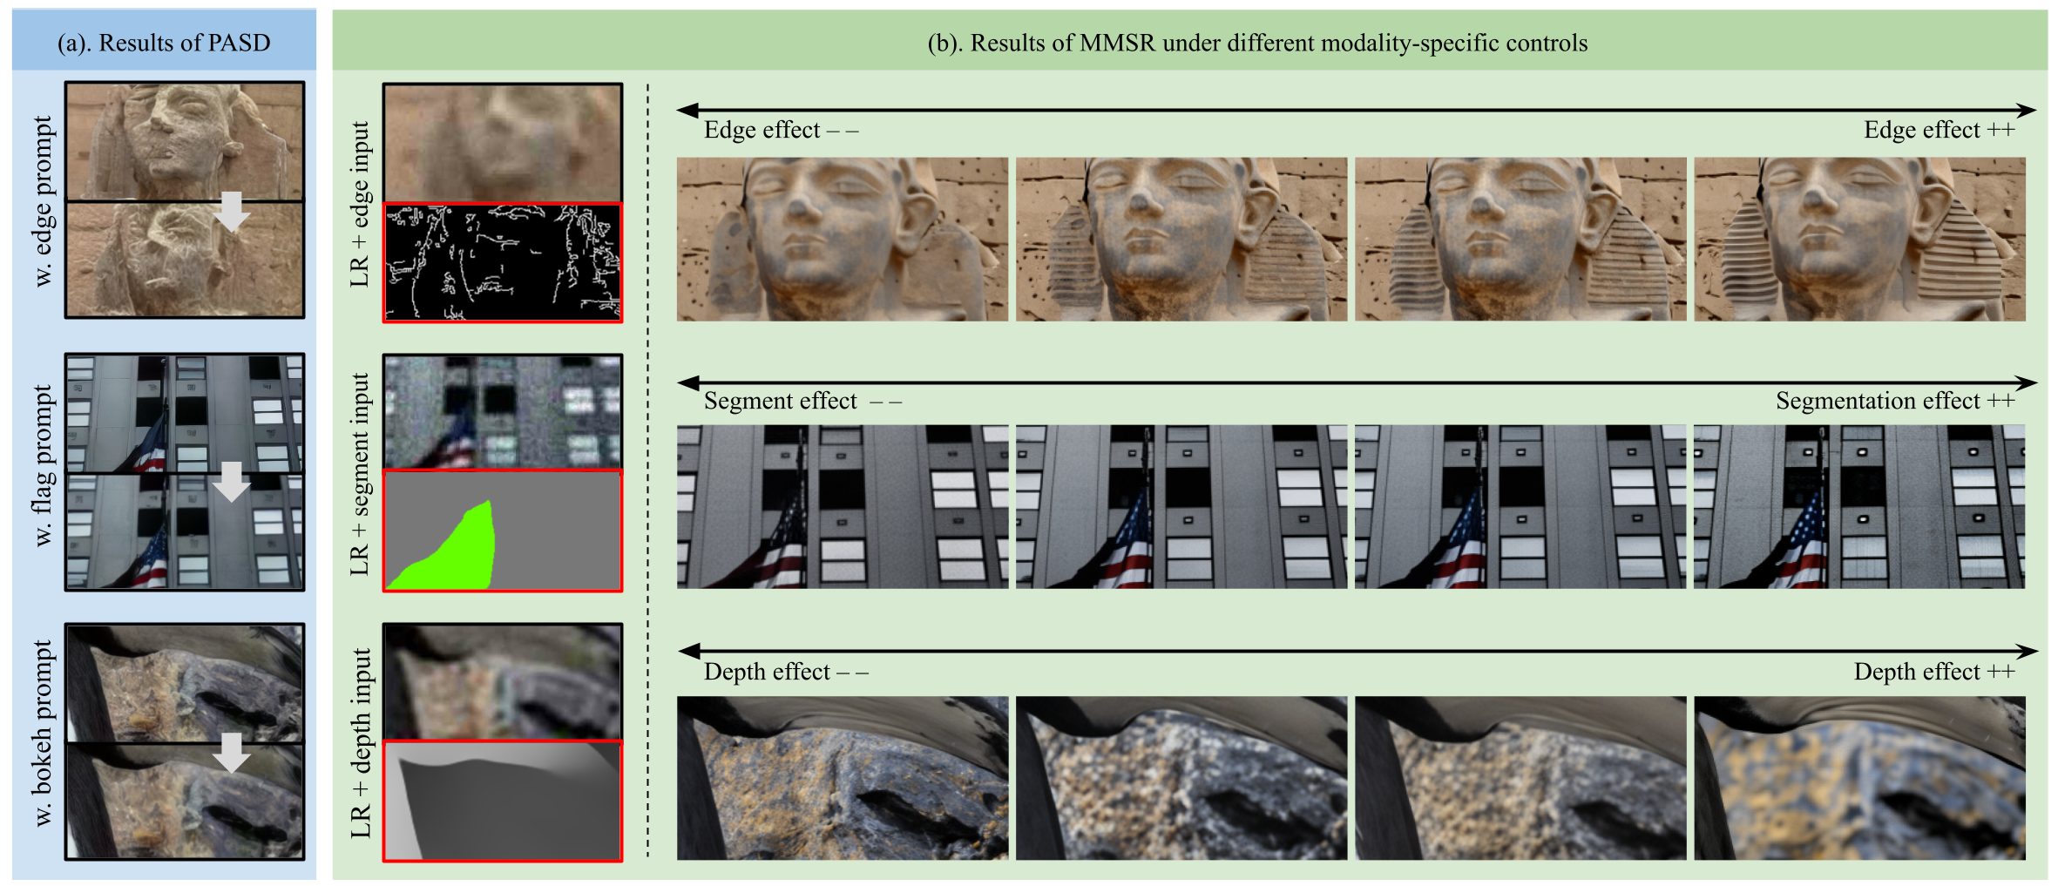Click the left arrowhead above 'Segment effect – –'
Image resolution: width=2058 pixels, height=886 pixels.
[x=688, y=382]
